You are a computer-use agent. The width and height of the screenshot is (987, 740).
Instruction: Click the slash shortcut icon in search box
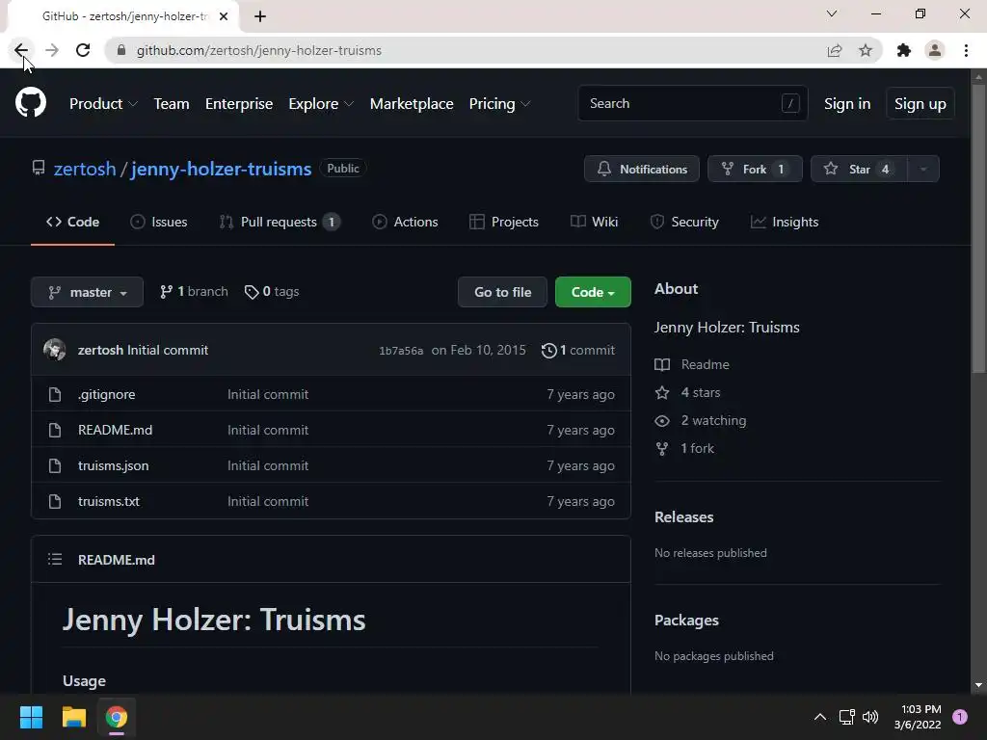coord(790,103)
